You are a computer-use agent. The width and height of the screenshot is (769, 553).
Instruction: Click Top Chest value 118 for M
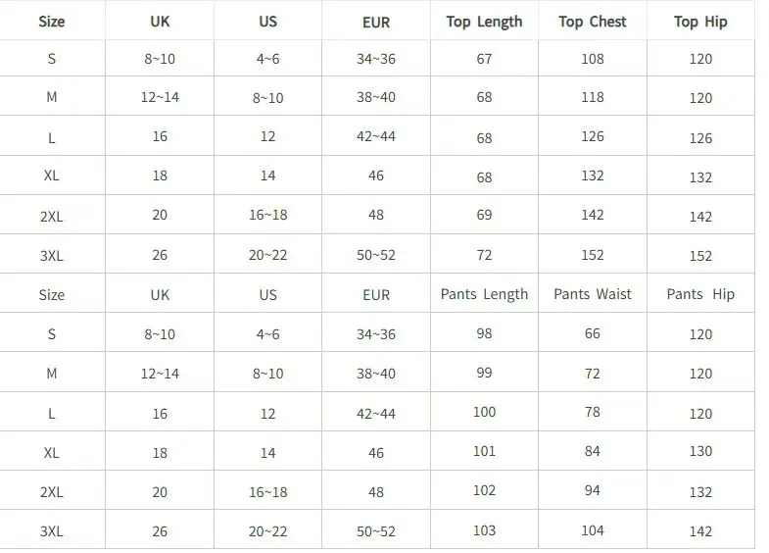[593, 97]
